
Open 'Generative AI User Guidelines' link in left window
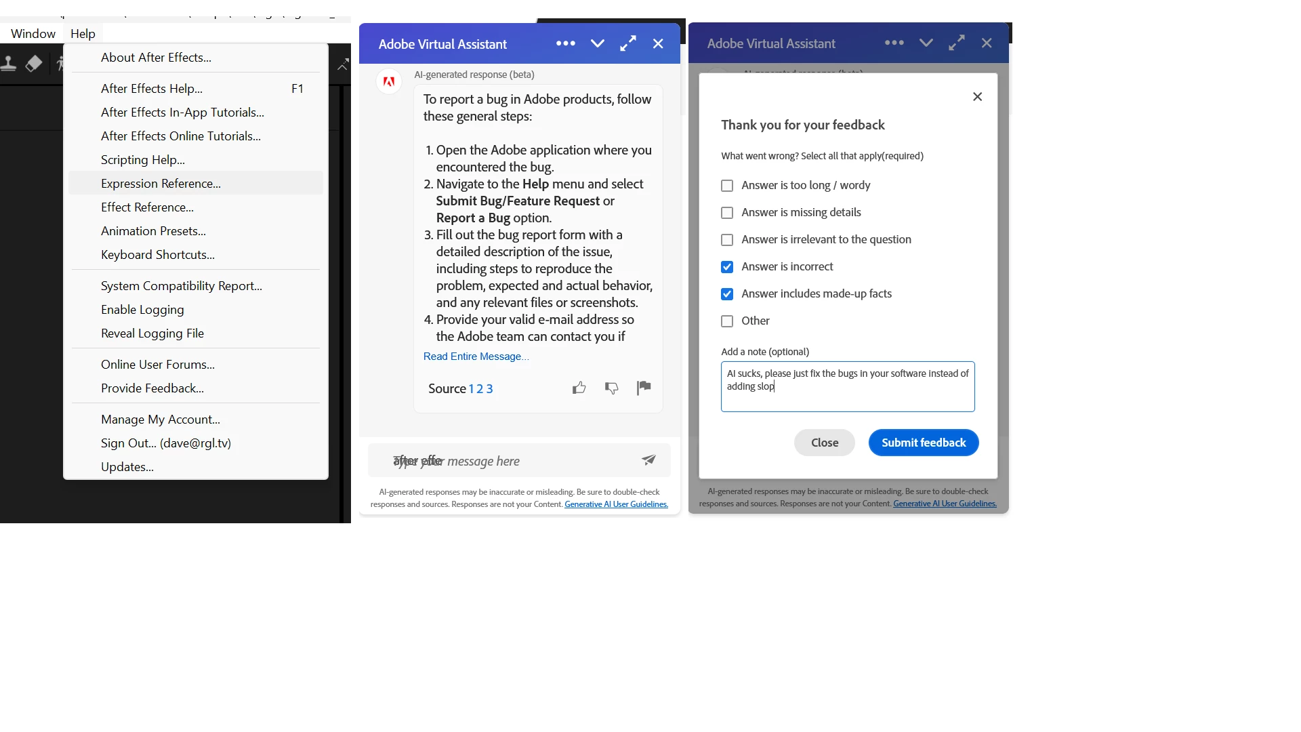pyautogui.click(x=616, y=504)
